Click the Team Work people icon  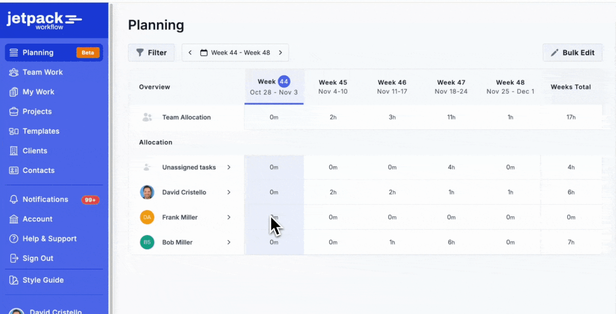pos(14,72)
